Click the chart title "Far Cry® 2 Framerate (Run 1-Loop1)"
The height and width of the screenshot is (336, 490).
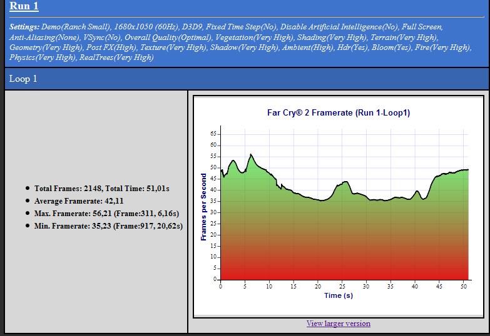[x=339, y=112]
